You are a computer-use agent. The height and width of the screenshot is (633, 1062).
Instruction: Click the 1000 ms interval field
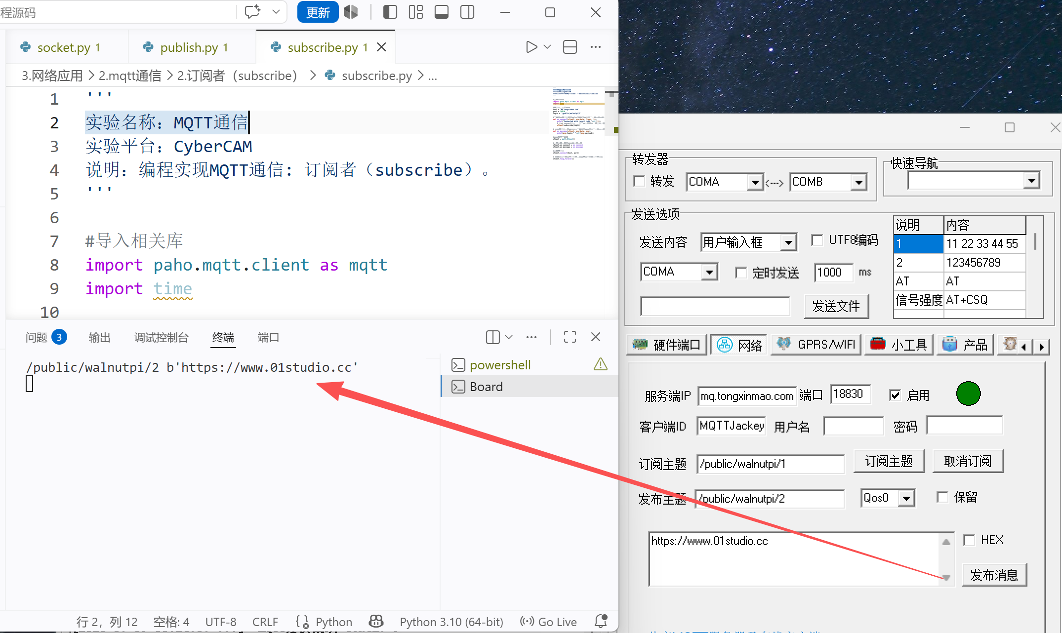point(833,273)
